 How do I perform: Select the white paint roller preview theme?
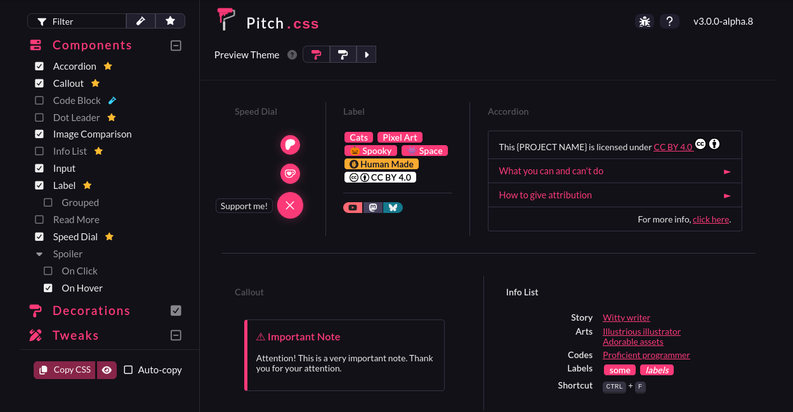tap(343, 55)
